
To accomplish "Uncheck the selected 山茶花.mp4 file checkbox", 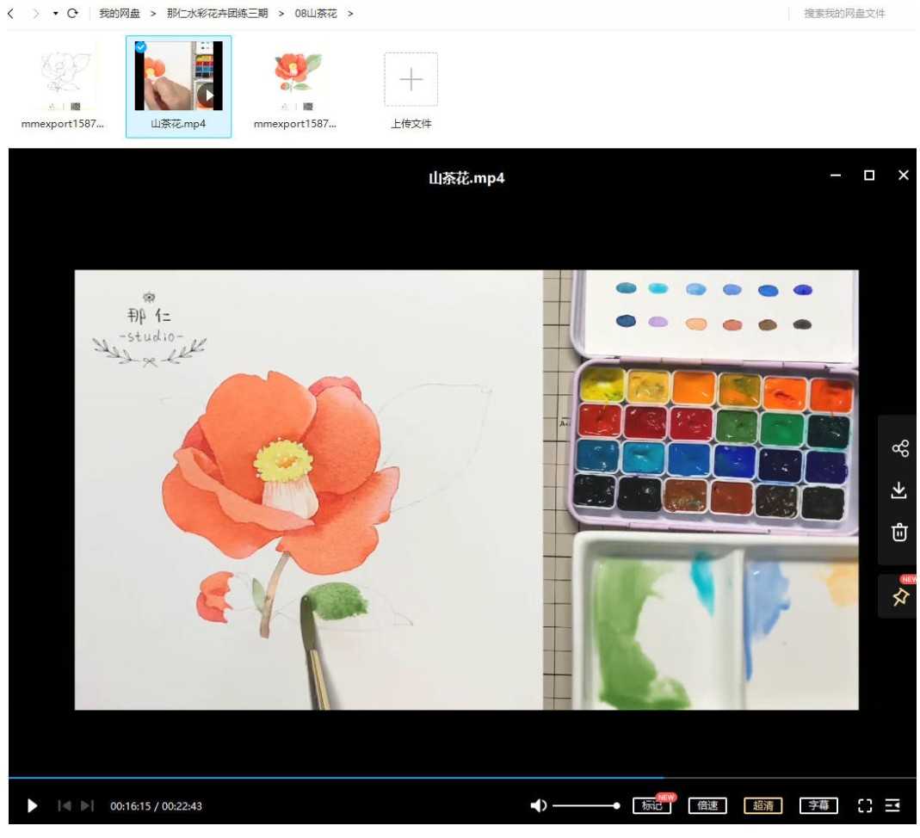I will tap(141, 46).
